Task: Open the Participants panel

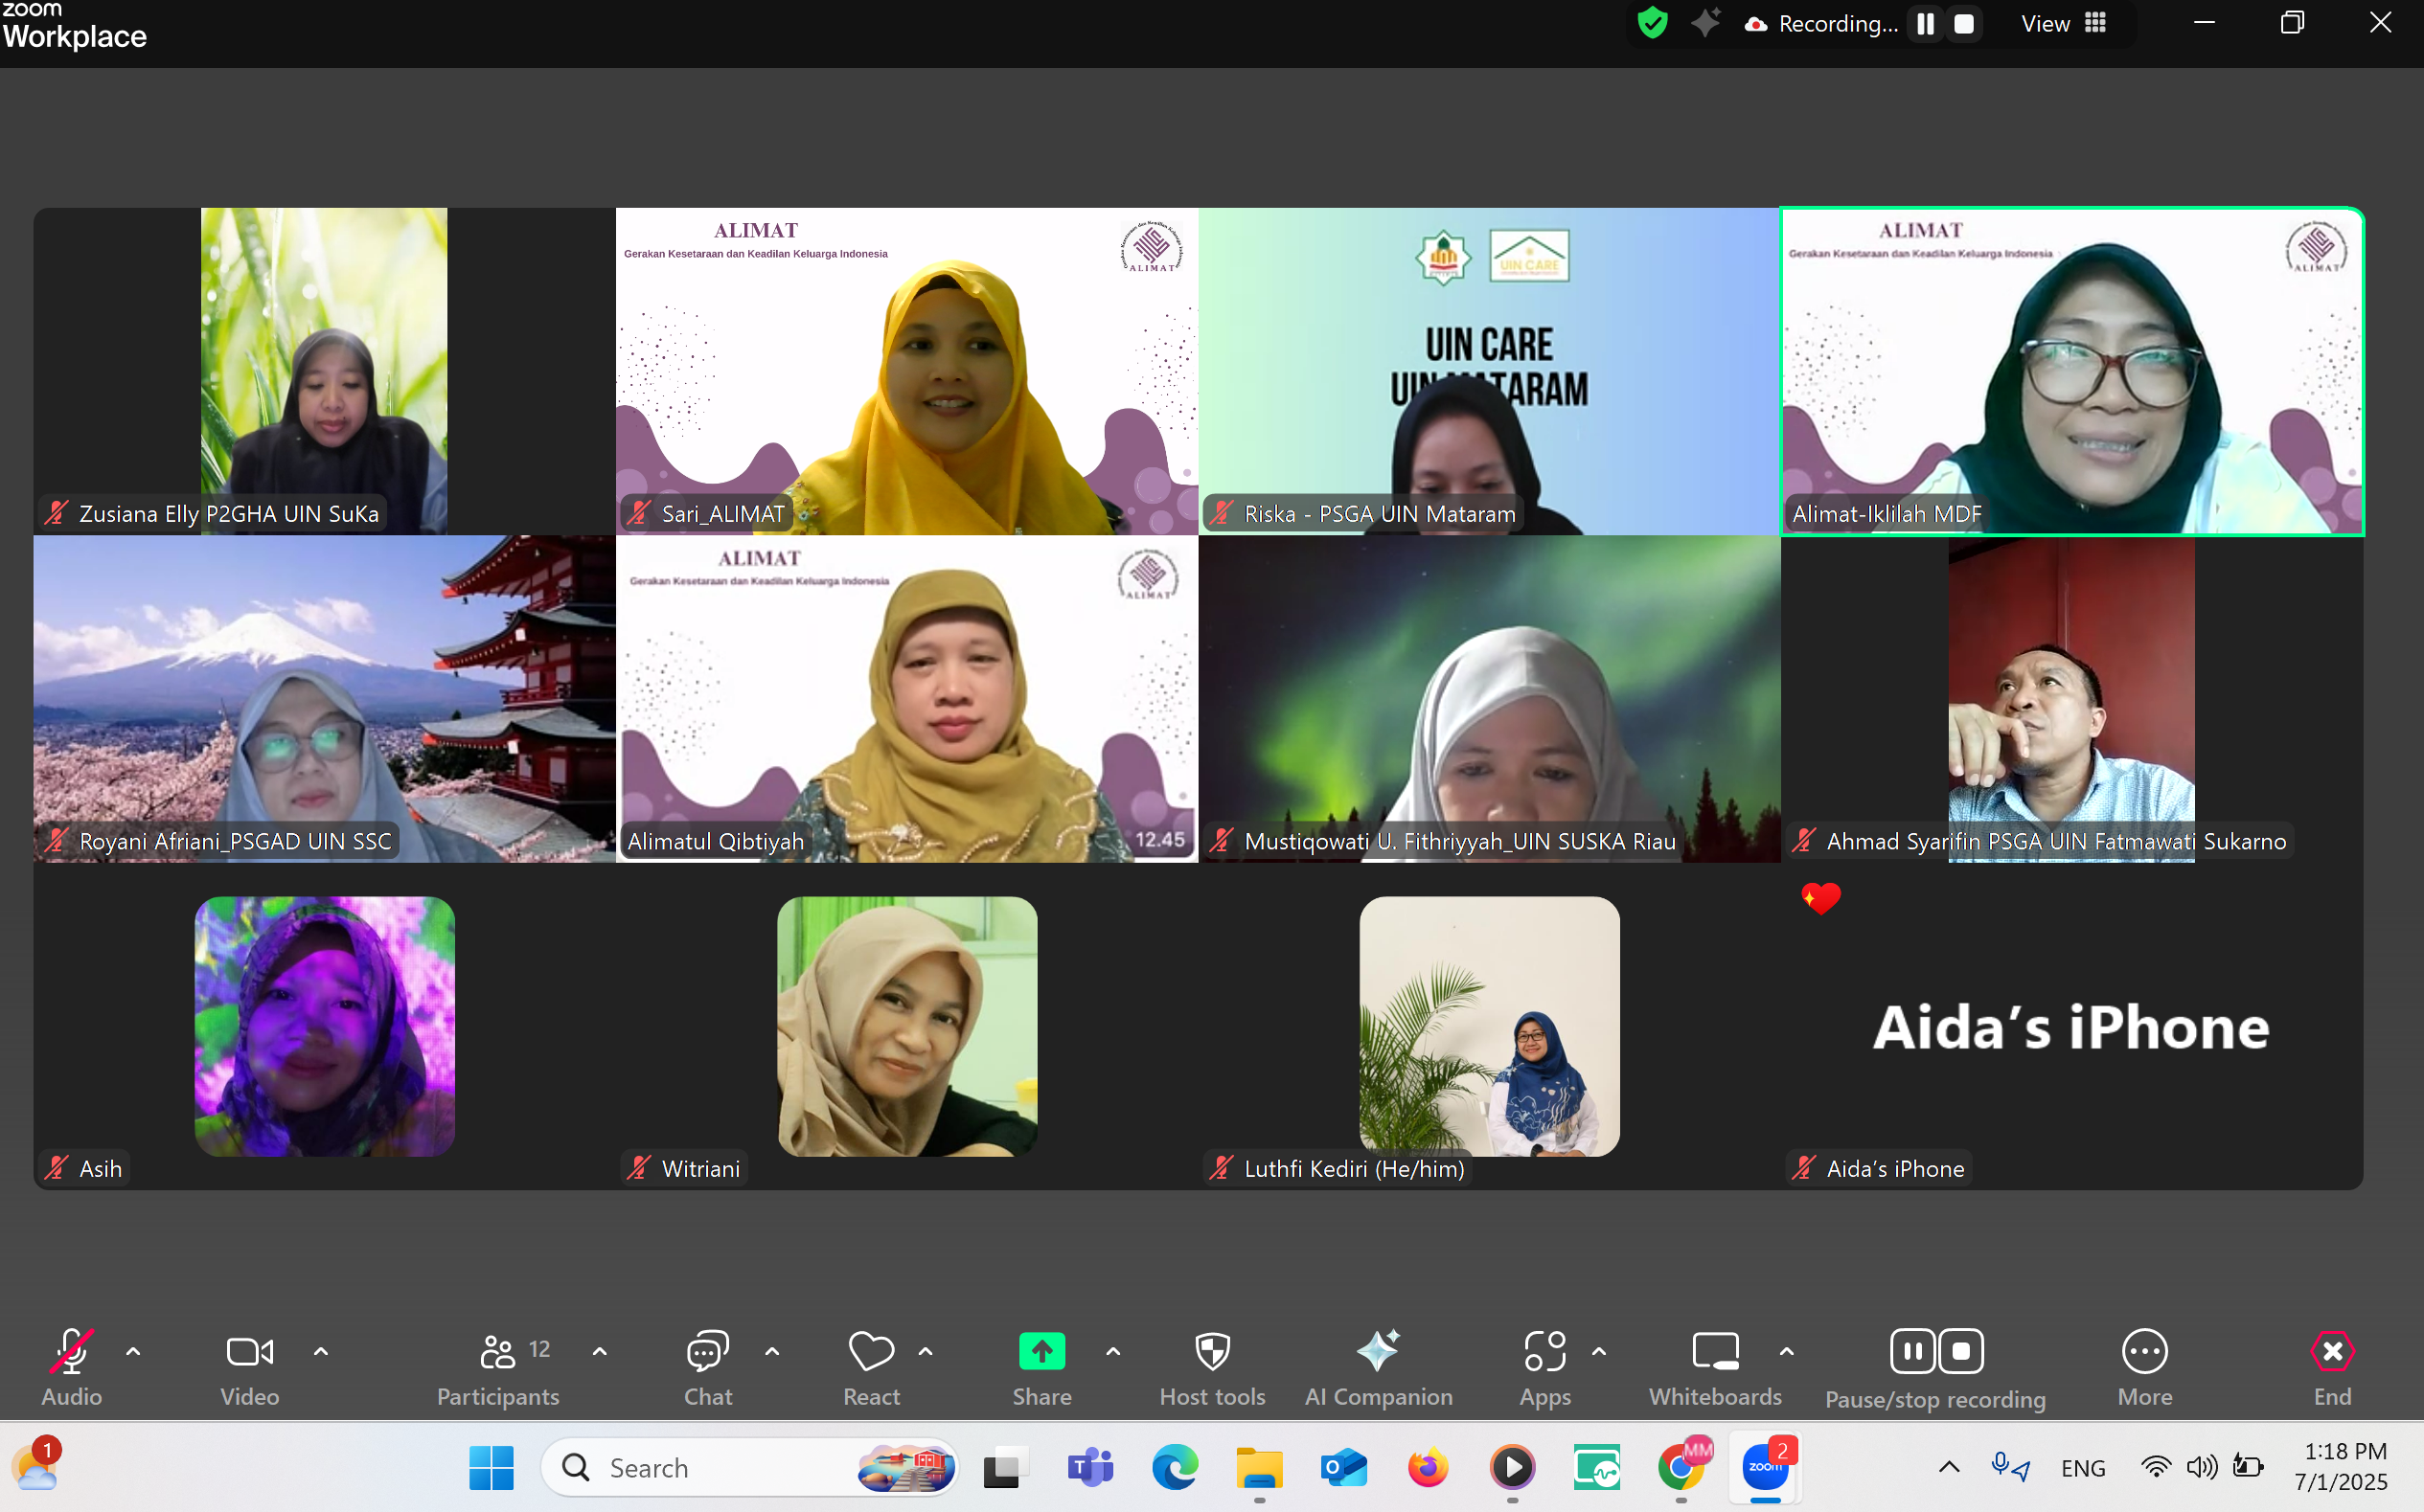Action: pyautogui.click(x=498, y=1367)
